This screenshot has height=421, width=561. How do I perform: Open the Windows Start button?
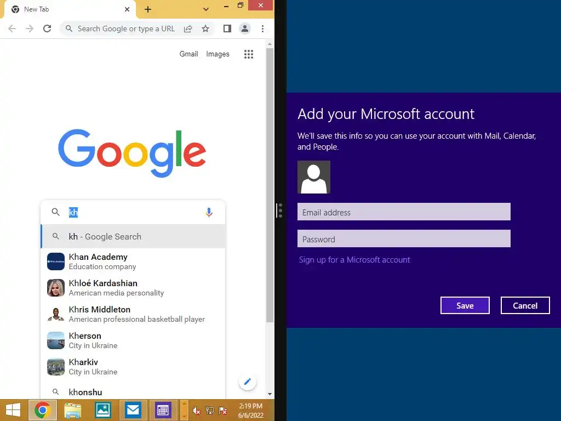13,410
